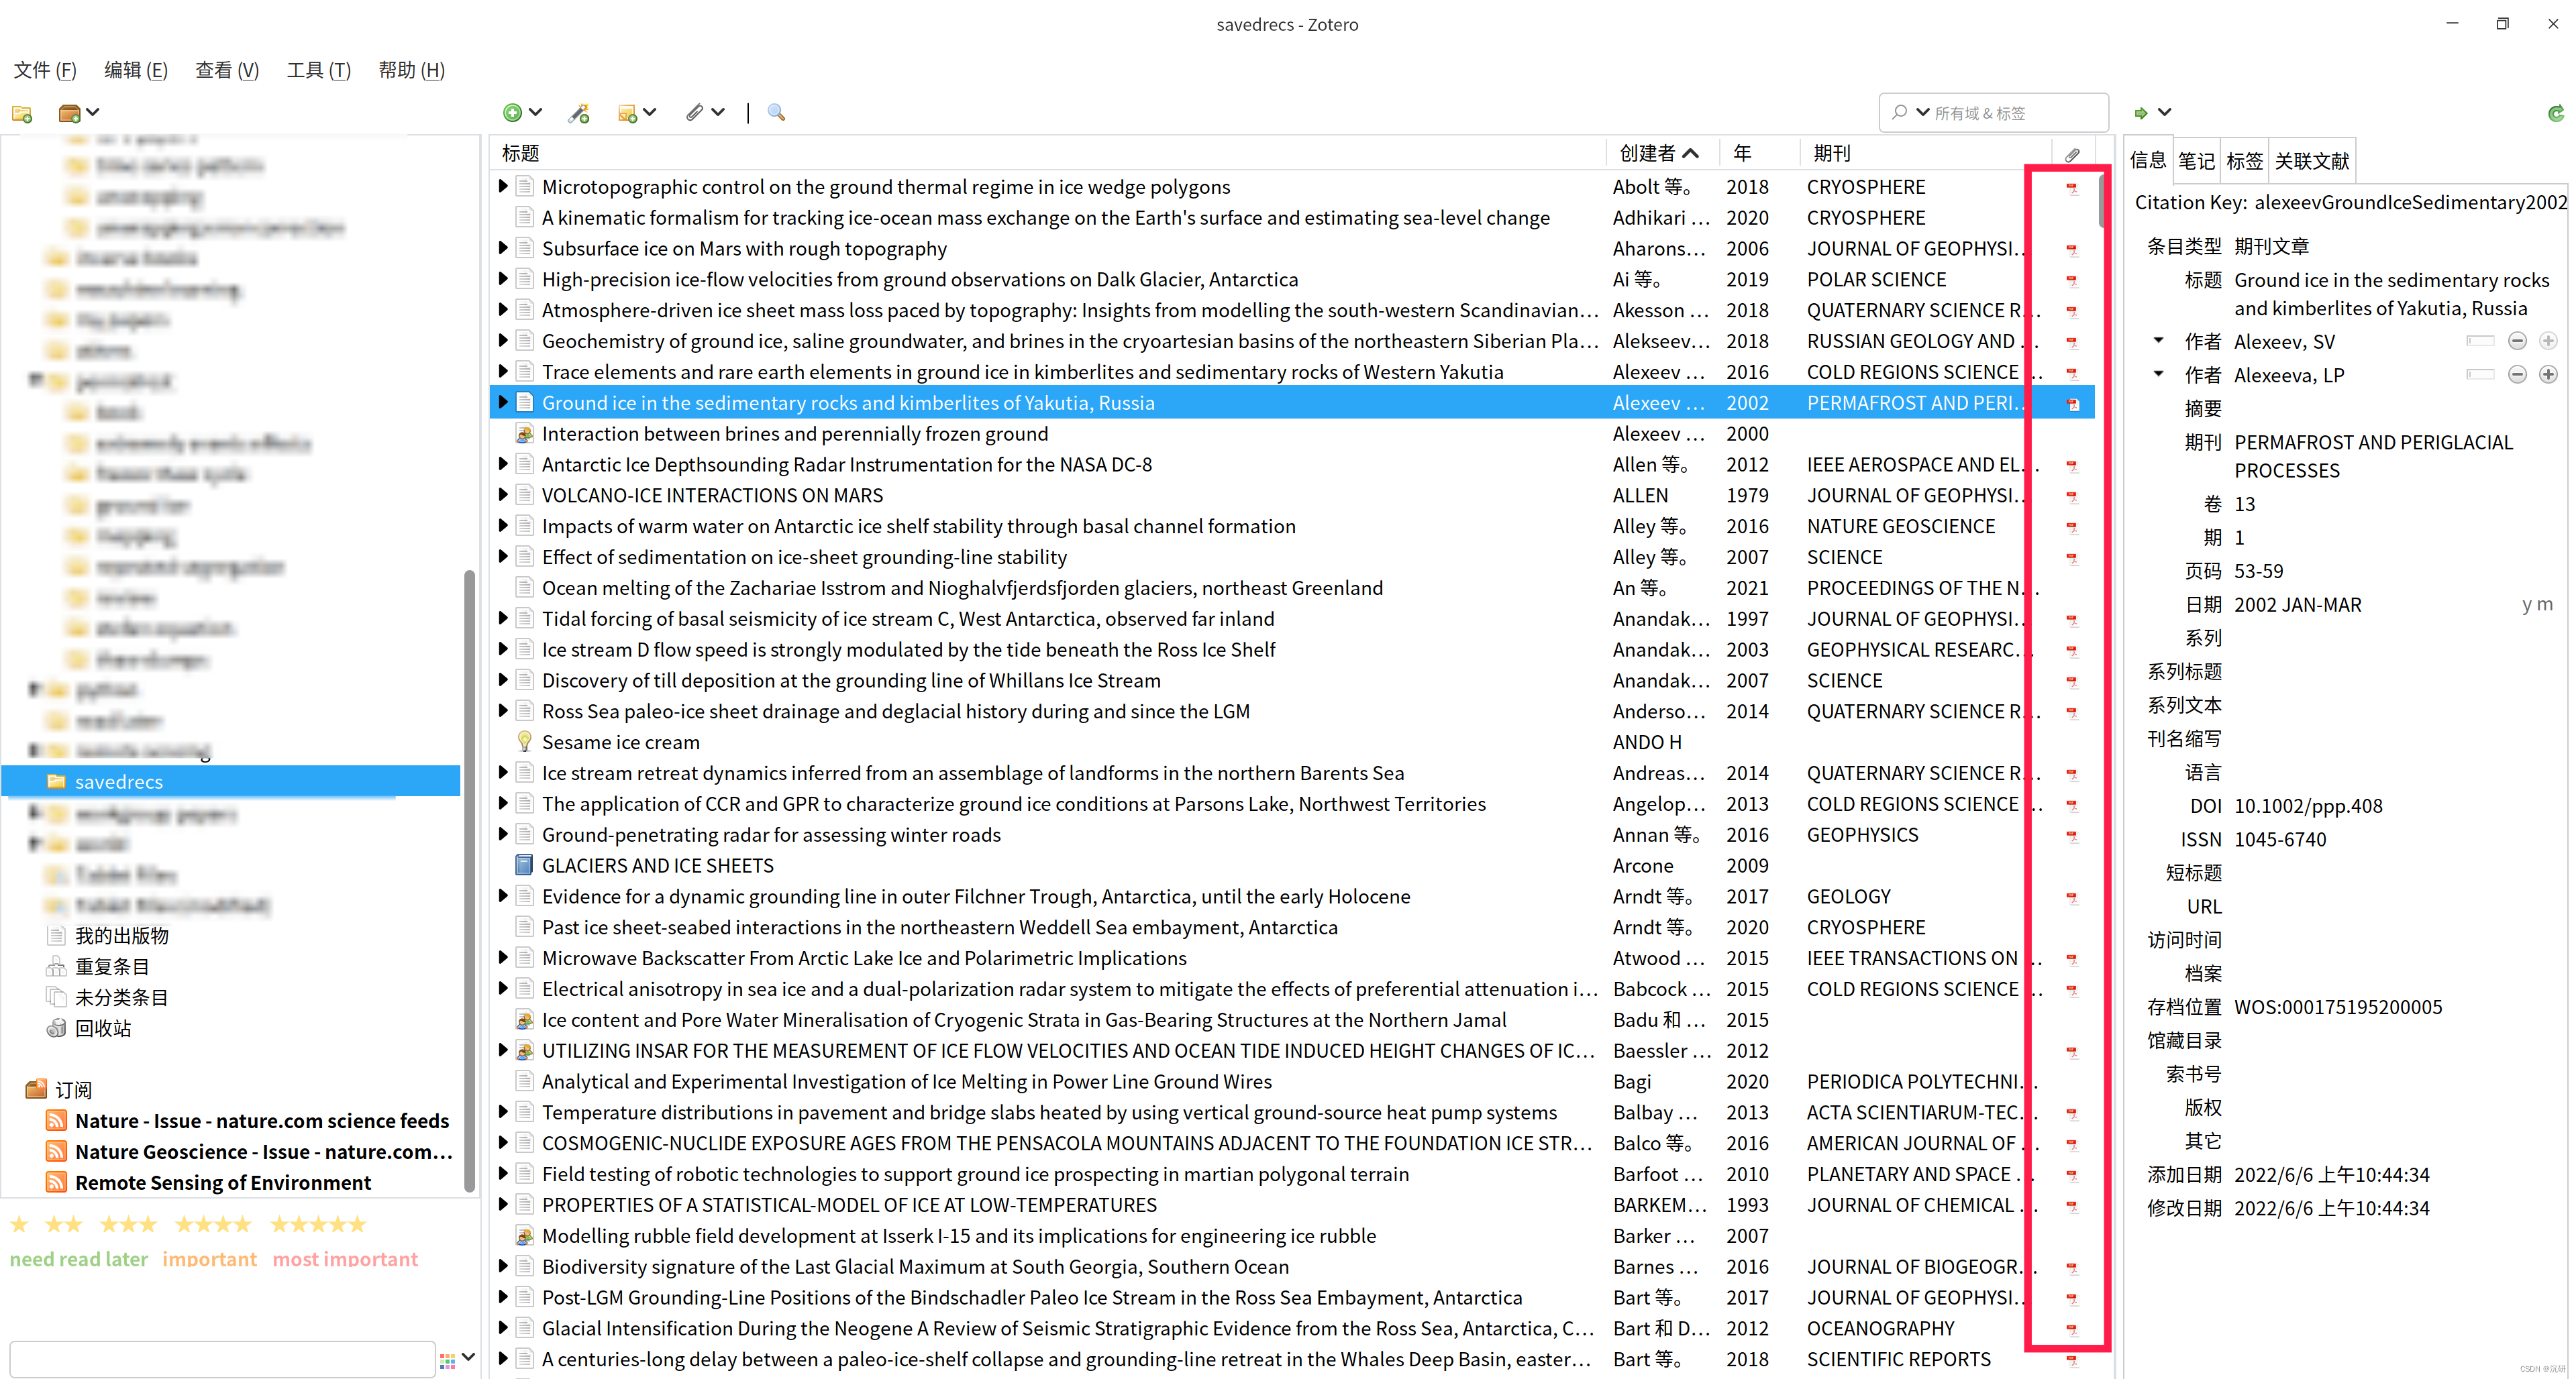Open creator type dropdown for Alexeeva, LP
The width and height of the screenshot is (2576, 1379).
coord(2159,375)
